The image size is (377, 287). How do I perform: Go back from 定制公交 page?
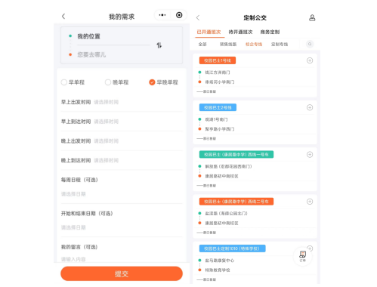[198, 17]
